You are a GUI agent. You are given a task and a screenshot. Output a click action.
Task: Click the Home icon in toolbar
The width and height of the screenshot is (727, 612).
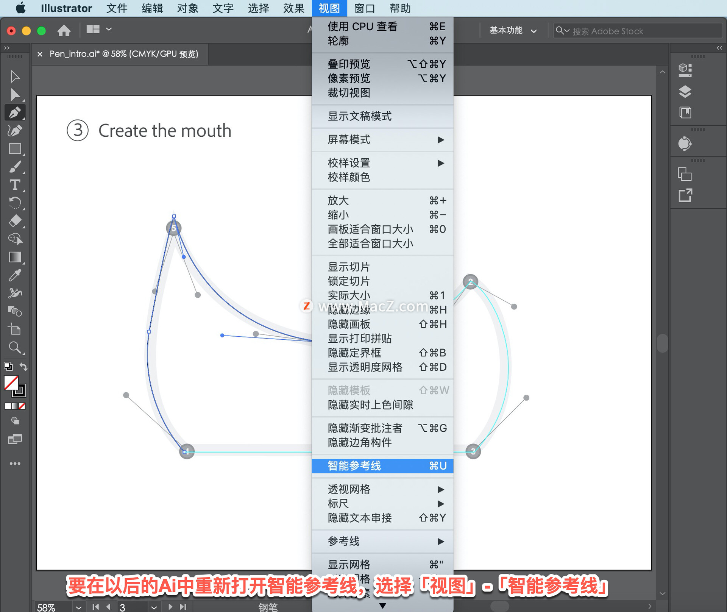point(64,30)
